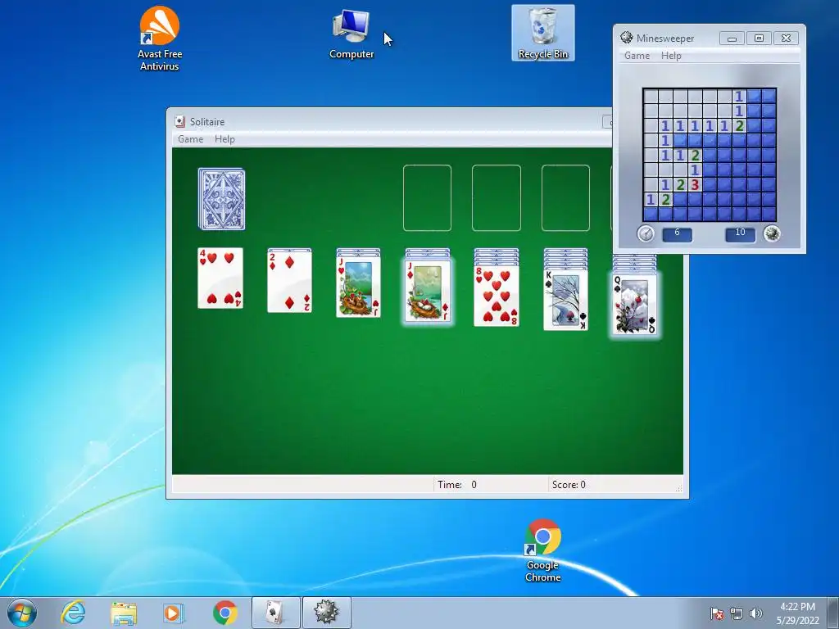Screen dimensions: 839x629
Task: Open Windows Media Player from the taskbar
Action: [x=173, y=613]
